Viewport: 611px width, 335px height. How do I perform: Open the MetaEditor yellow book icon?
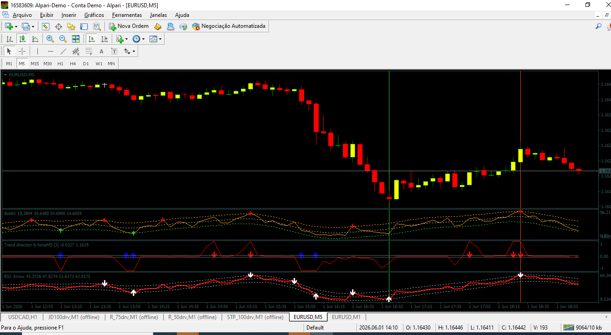click(x=158, y=26)
